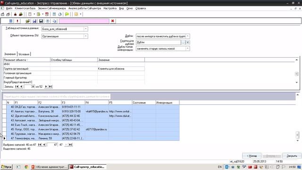This screenshot has width=302, height=170.
Task: Click the blue table icon in second toolbar
Action: [x=11, y=21]
